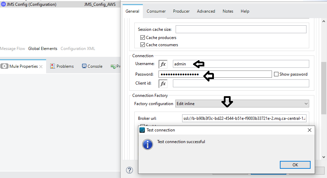The width and height of the screenshot is (327, 178).
Task: Click the fx expression button for Username
Action: pos(163,64)
